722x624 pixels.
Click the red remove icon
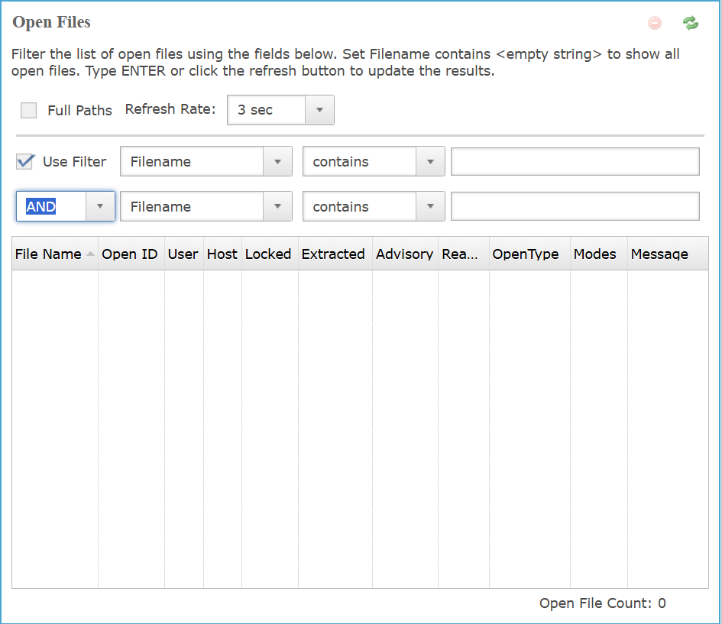click(x=655, y=23)
